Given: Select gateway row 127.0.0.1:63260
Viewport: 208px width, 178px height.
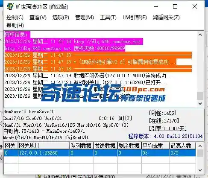Looking at the screenshot, I should click(100, 153).
